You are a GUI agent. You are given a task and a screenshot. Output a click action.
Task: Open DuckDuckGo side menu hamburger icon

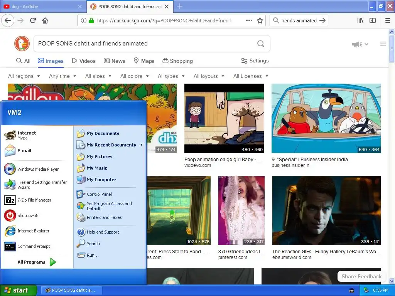[x=383, y=44]
